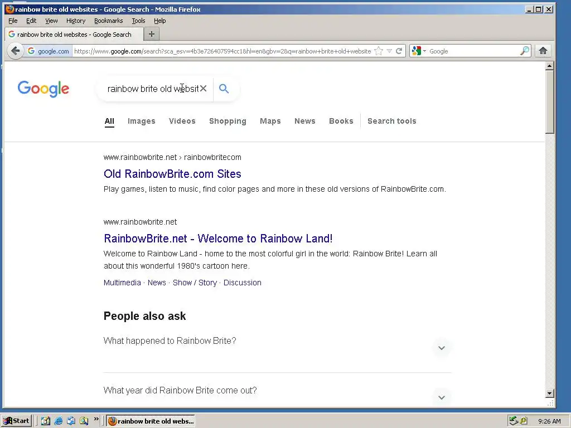The width and height of the screenshot is (571, 428).
Task: Open the Help menu
Action: pos(159,21)
